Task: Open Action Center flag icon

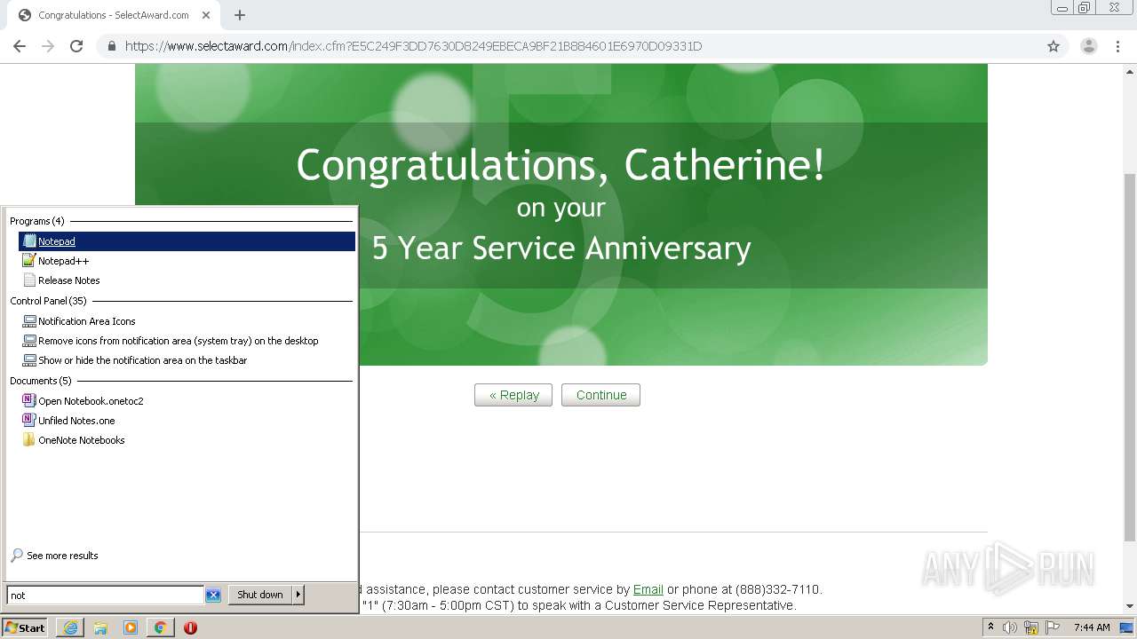Action: coord(1053,627)
